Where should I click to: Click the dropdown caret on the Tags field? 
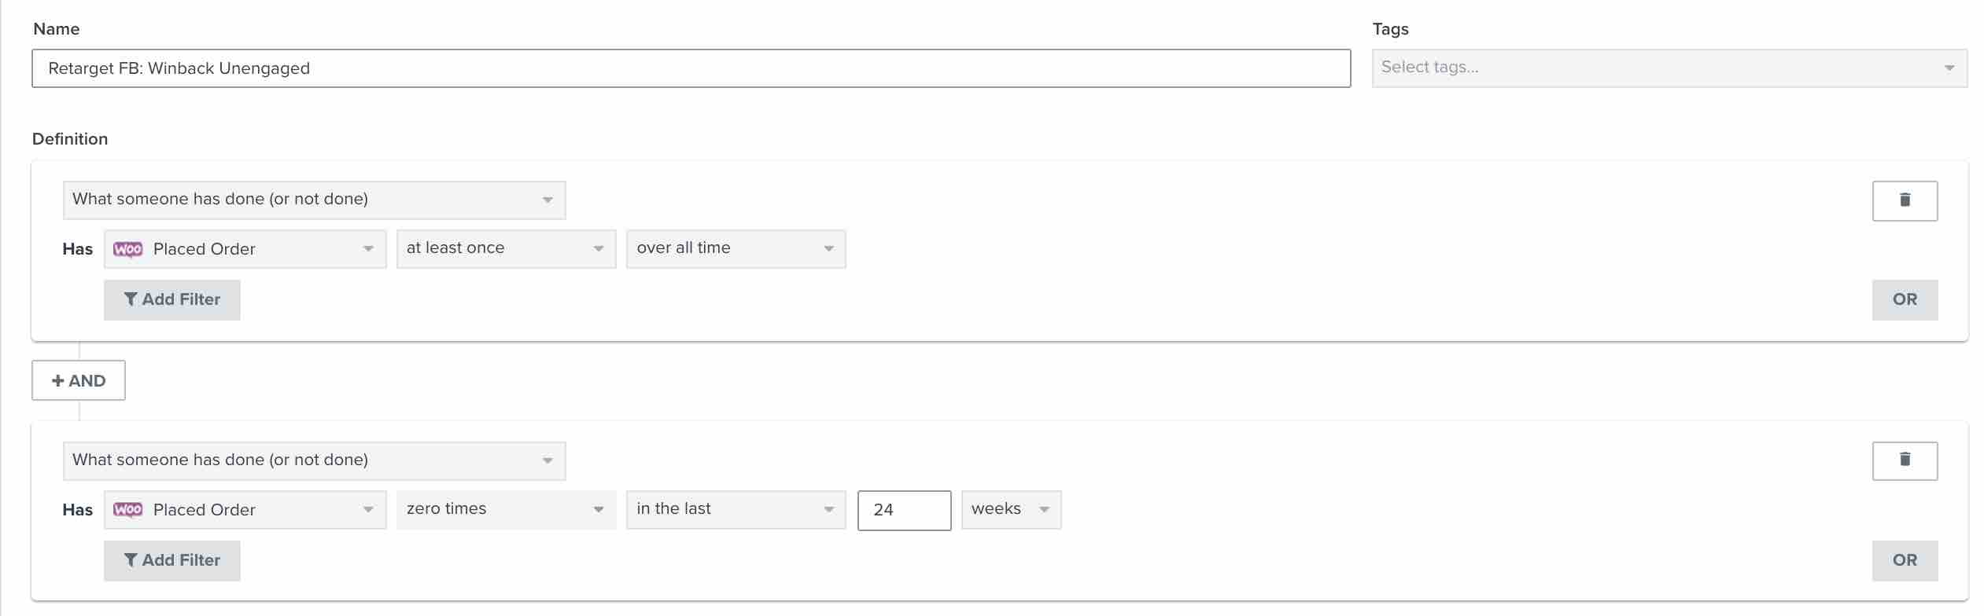tap(1952, 68)
